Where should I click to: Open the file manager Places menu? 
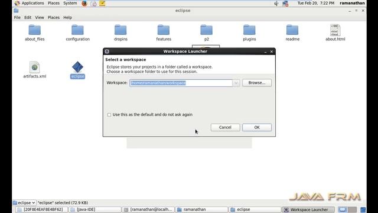(54, 18)
